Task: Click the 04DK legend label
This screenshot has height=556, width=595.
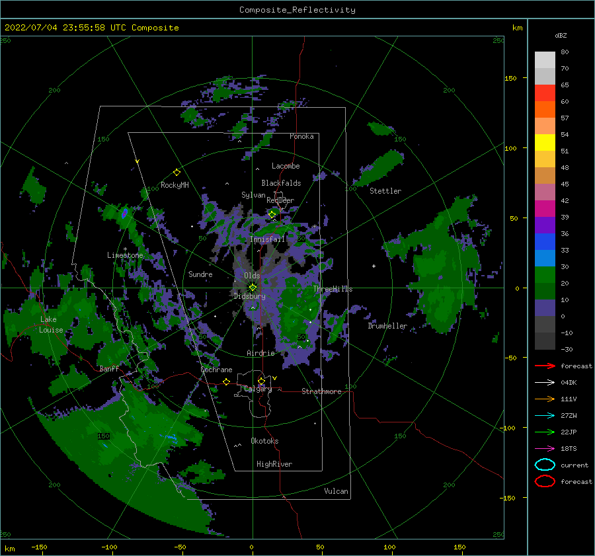Action: pyautogui.click(x=569, y=383)
